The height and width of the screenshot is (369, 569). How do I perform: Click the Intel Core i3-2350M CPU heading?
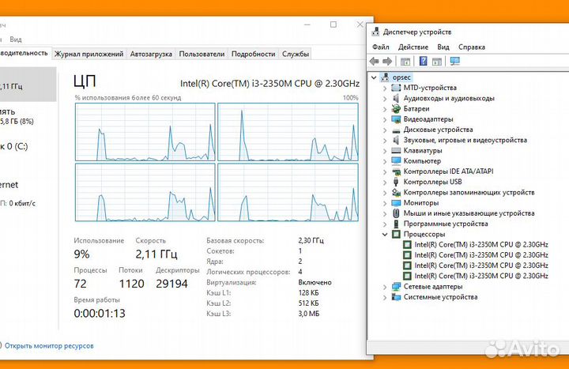[269, 84]
